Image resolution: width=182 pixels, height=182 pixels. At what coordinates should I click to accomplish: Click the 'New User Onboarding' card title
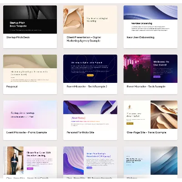(x=141, y=37)
